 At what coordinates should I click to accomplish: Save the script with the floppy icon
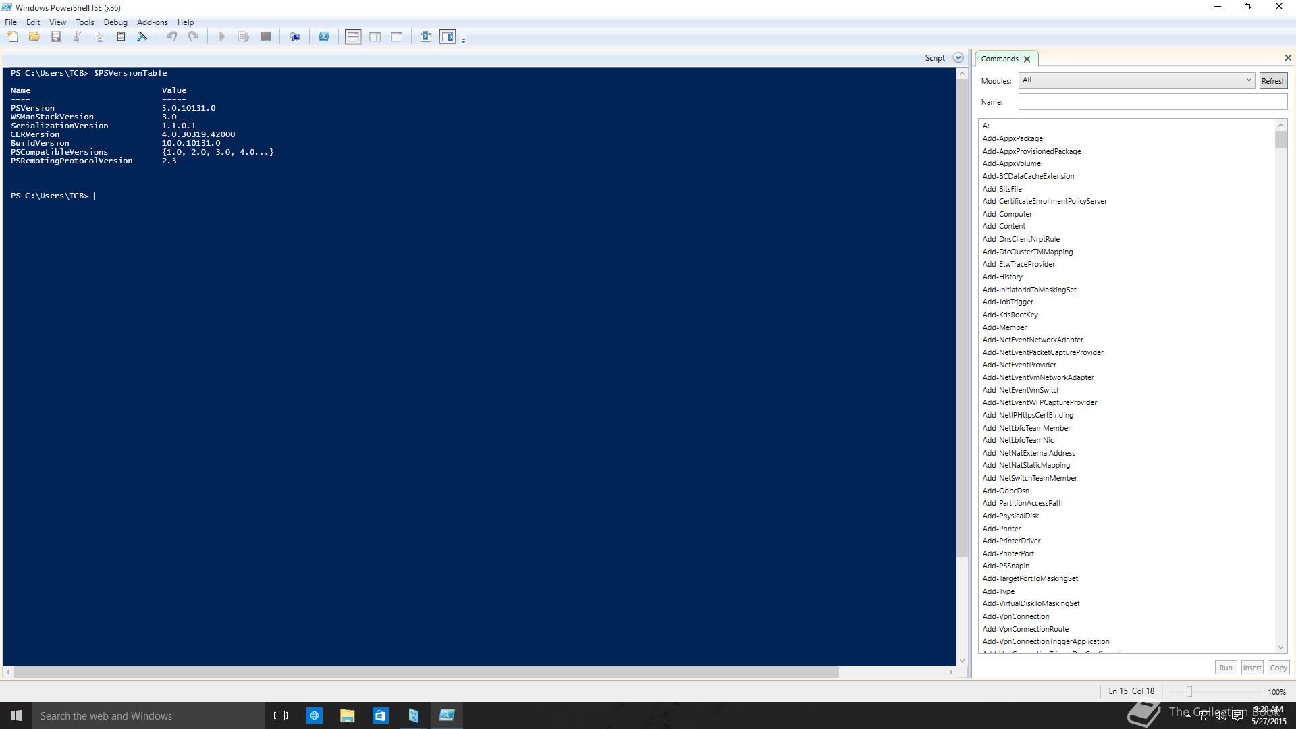[56, 37]
